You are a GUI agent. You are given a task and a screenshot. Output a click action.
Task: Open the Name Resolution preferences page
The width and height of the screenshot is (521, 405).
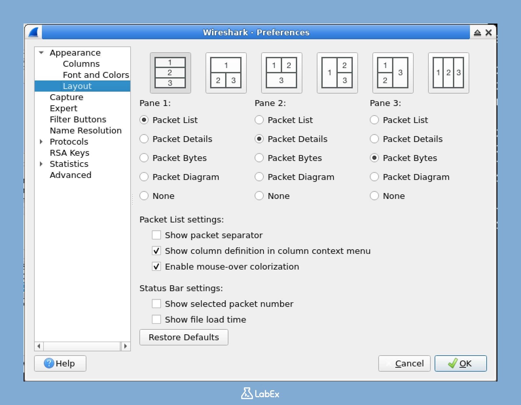click(85, 131)
